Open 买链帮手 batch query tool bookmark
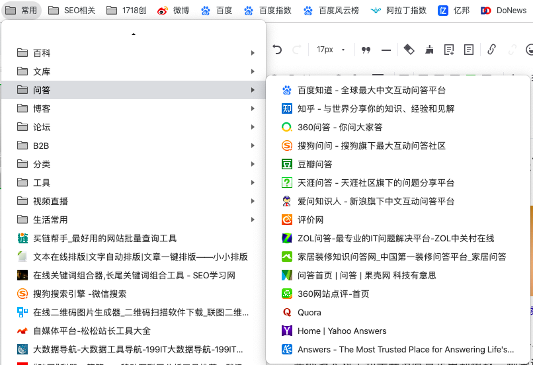 coord(134,238)
